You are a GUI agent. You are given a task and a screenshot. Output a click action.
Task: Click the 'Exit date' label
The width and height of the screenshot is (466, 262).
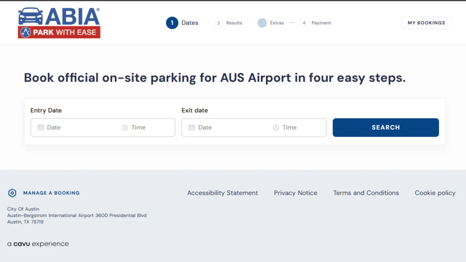tap(195, 110)
